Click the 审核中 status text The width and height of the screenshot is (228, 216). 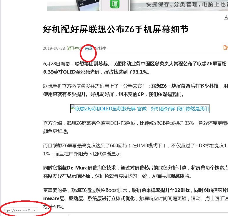pyautogui.click(x=101, y=48)
